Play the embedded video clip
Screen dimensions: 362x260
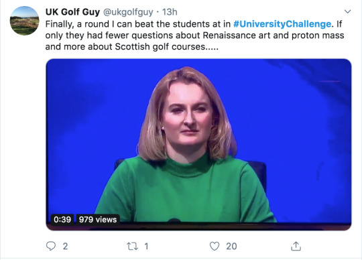click(198, 145)
